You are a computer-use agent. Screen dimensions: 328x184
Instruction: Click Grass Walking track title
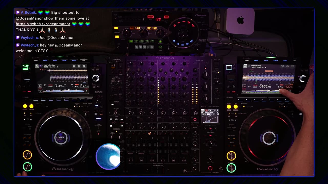pos(257,66)
